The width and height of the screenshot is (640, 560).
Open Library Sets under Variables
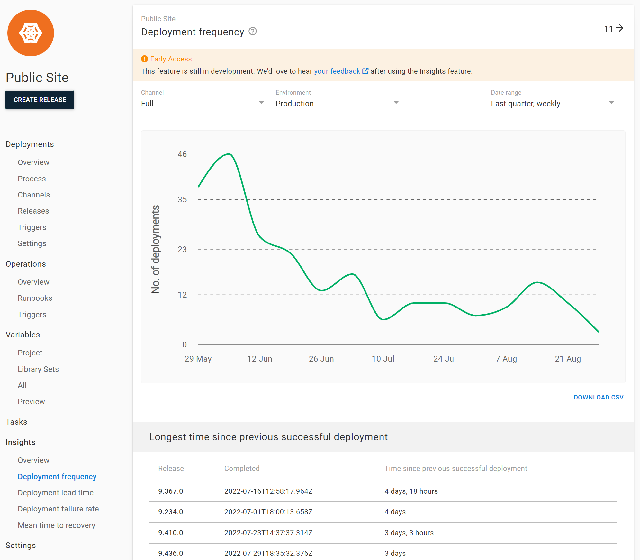pyautogui.click(x=38, y=369)
